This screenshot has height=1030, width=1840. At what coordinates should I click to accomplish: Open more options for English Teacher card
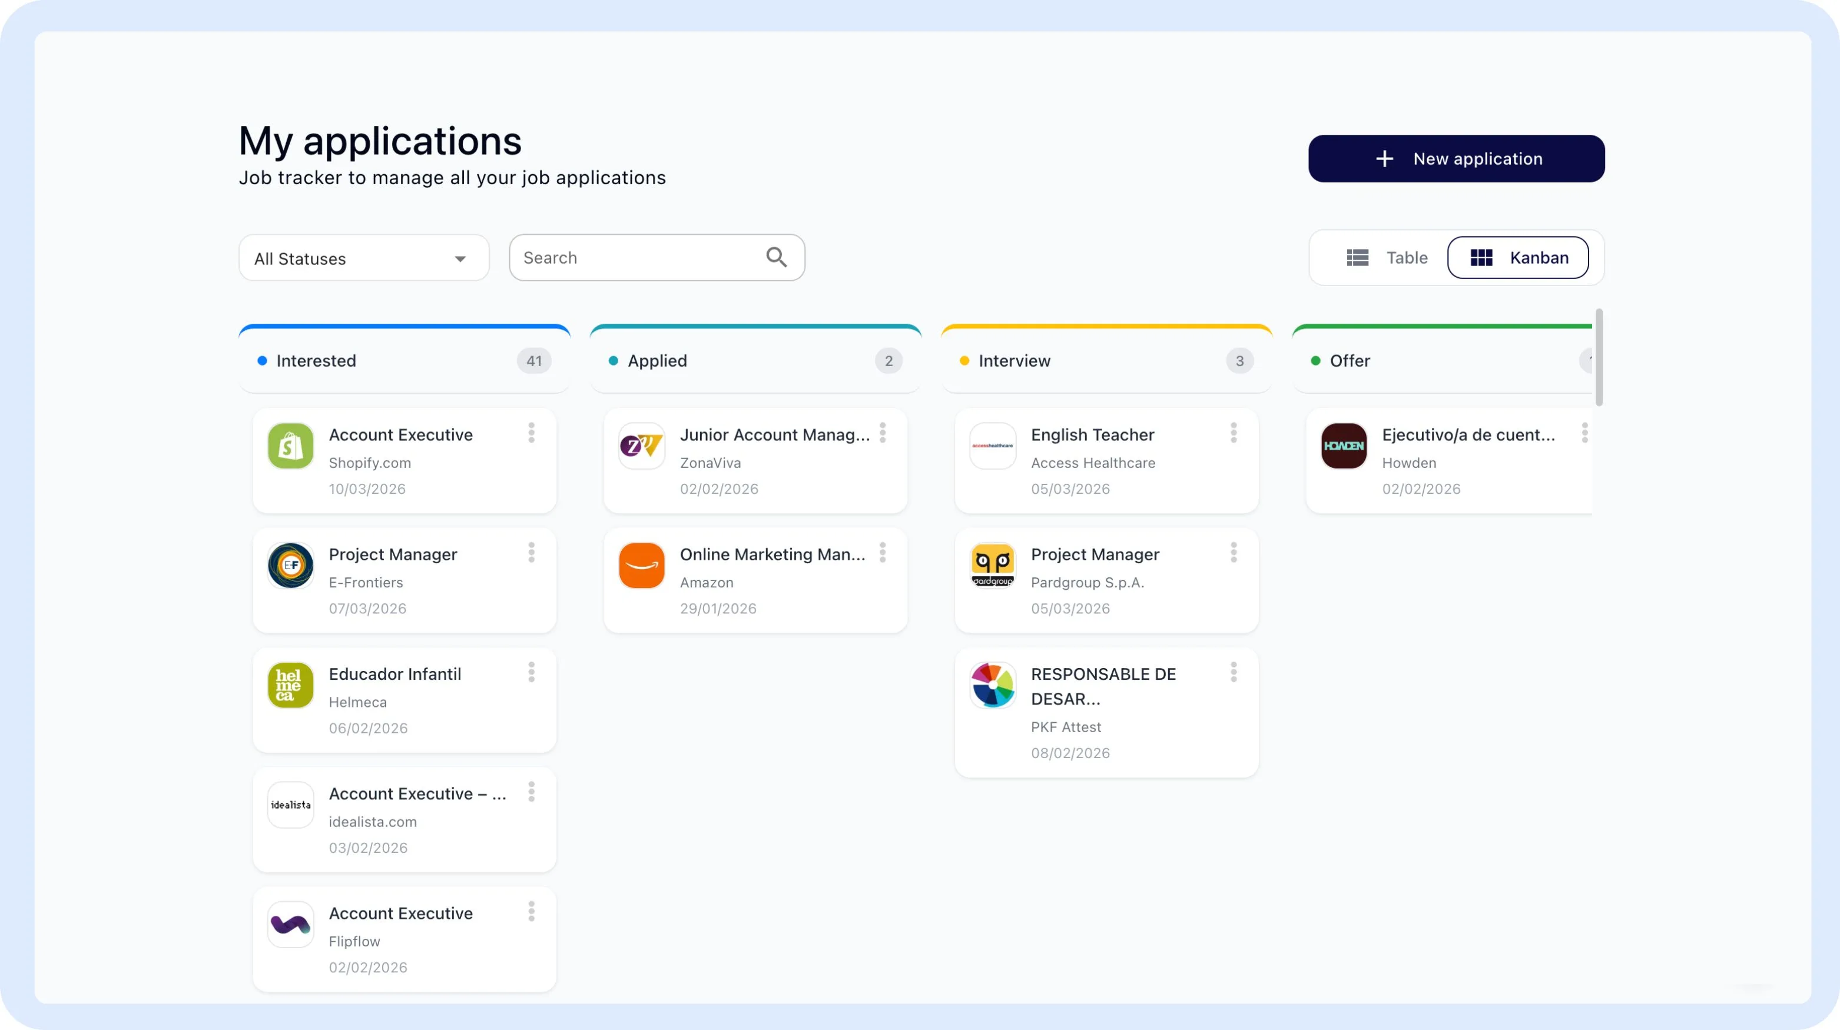pyautogui.click(x=1234, y=433)
